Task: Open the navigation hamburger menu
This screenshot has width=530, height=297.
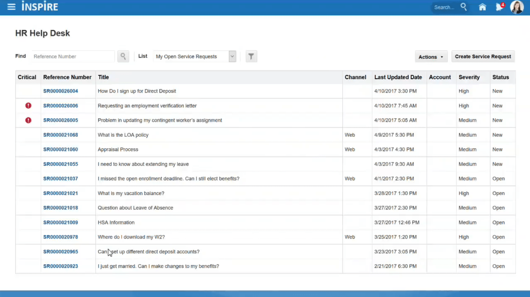Action: click(11, 6)
